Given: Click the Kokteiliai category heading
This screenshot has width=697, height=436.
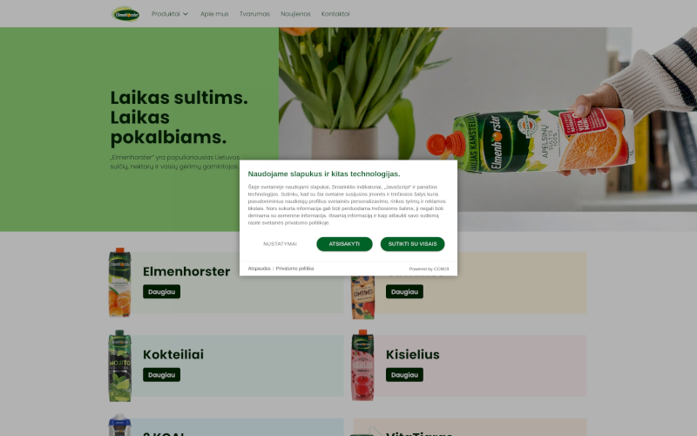Looking at the screenshot, I should click(173, 355).
